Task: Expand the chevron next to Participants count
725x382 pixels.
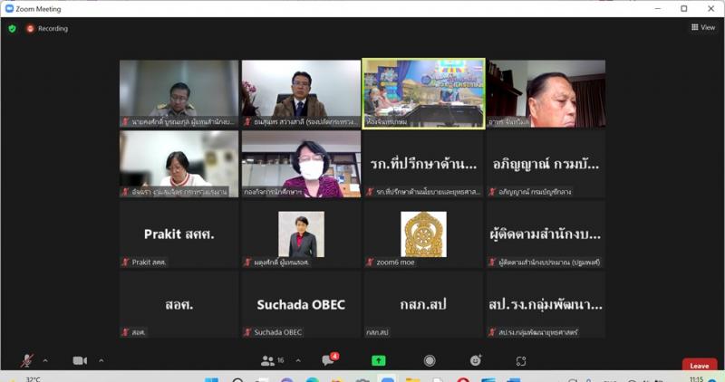Action: point(298,361)
